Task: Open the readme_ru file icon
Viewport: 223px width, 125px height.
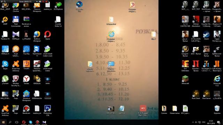Action: pyautogui.click(x=48, y=6)
